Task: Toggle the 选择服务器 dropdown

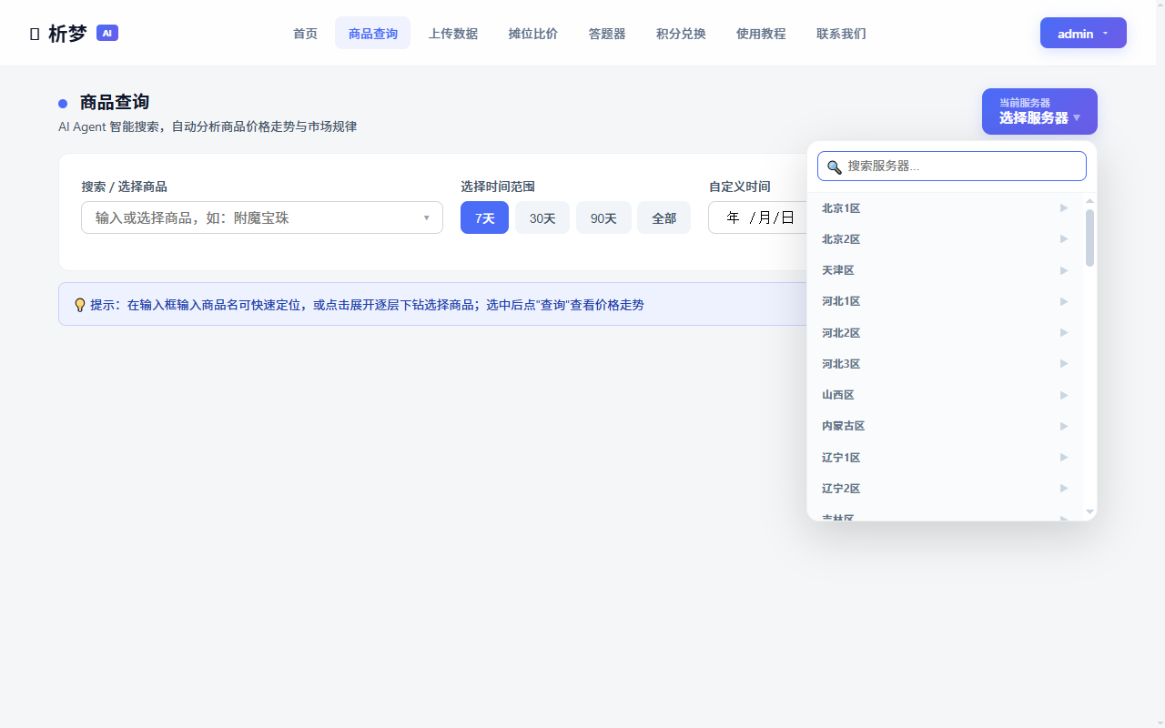Action: (x=1039, y=111)
